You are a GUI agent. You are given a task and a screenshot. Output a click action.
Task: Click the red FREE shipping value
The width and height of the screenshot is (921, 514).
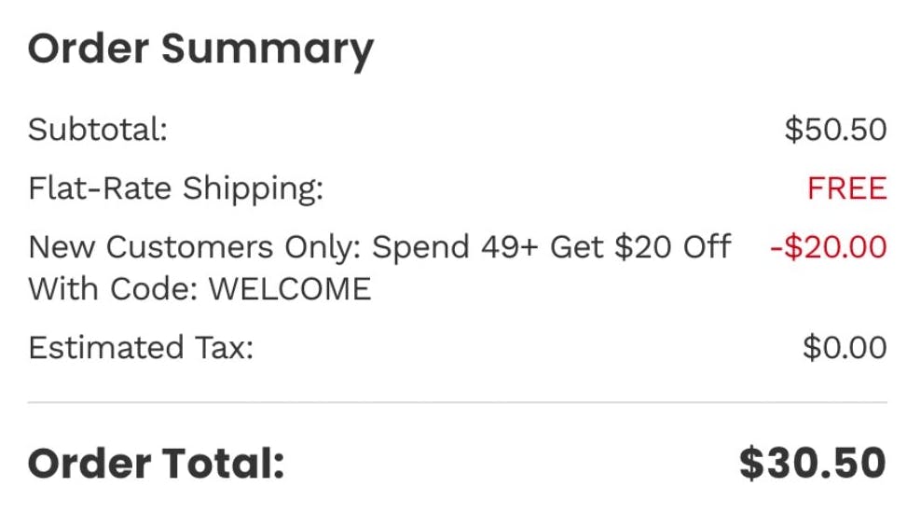pos(846,189)
